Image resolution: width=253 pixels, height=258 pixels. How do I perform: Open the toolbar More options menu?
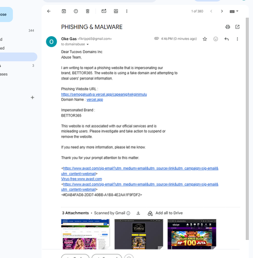127,11
